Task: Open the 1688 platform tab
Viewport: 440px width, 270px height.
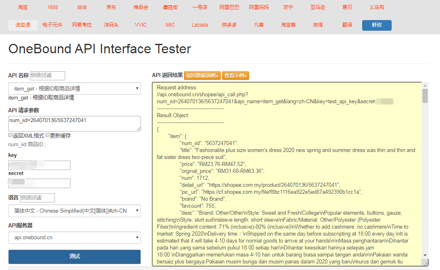Action: point(52,7)
